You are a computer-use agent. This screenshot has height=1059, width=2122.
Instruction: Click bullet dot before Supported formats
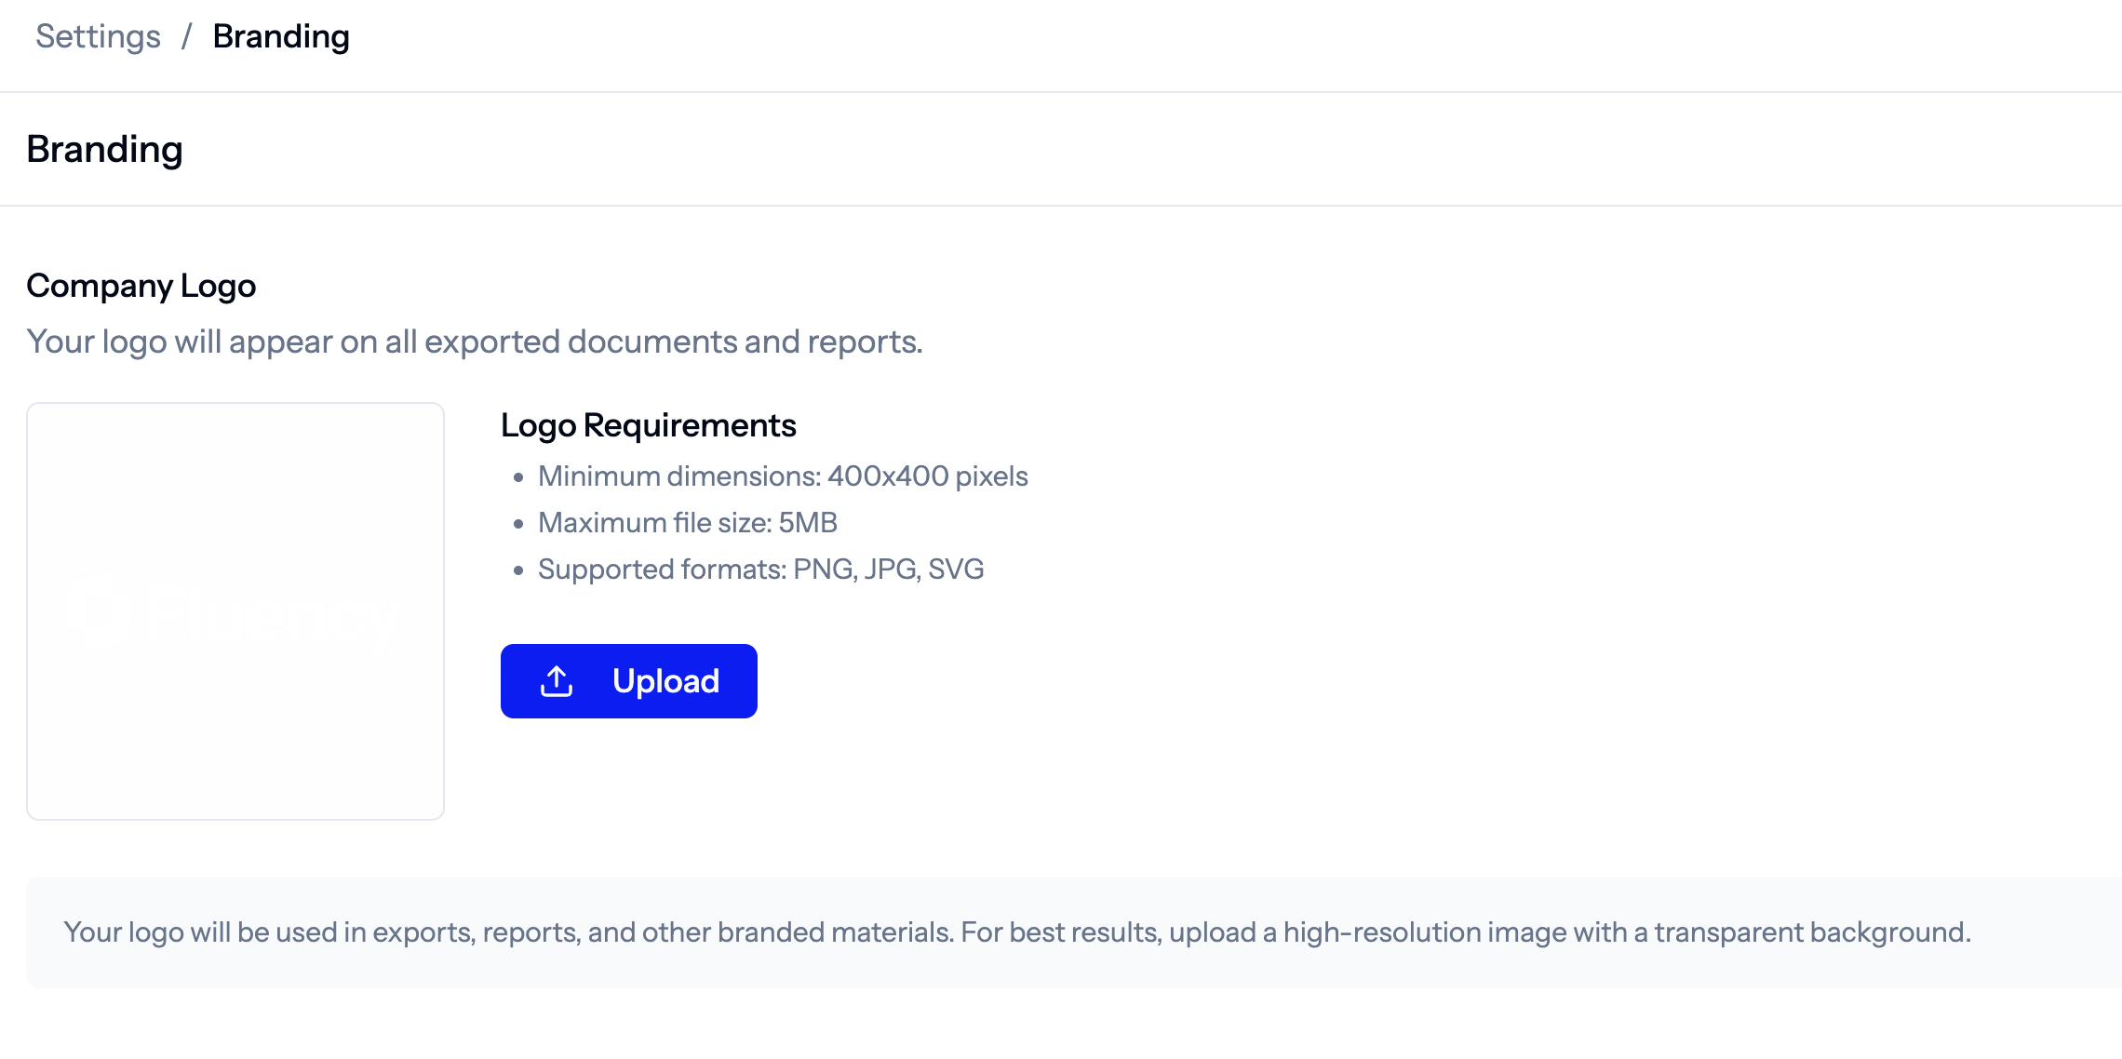tap(518, 570)
